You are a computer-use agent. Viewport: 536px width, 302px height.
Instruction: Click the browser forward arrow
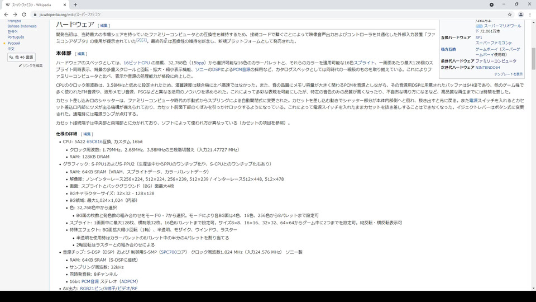(15, 15)
